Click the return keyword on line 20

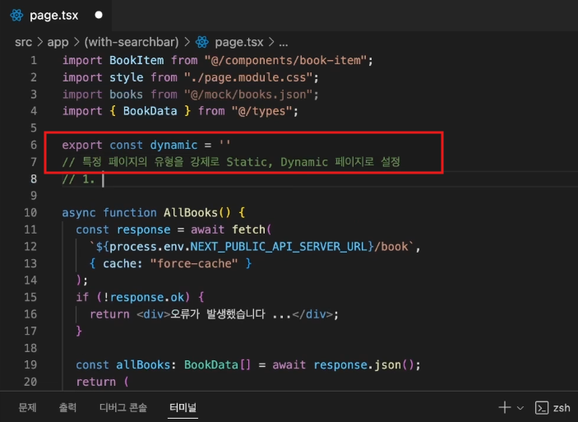[95, 382]
